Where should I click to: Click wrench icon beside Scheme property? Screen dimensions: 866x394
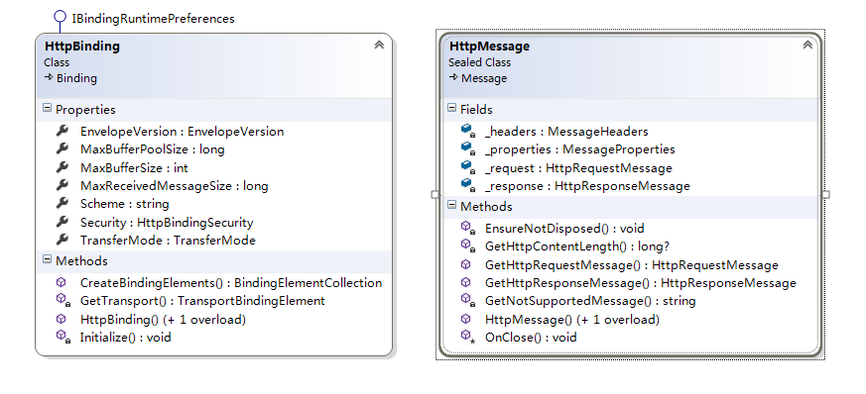tap(62, 204)
